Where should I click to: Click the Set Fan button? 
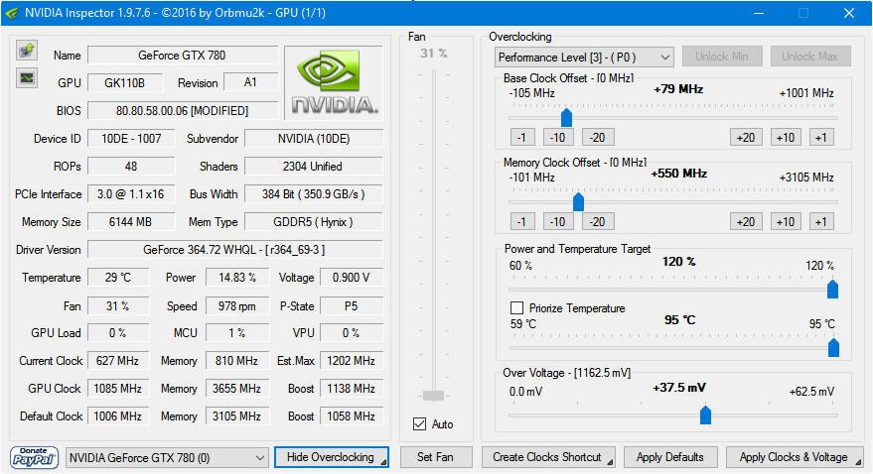click(435, 457)
